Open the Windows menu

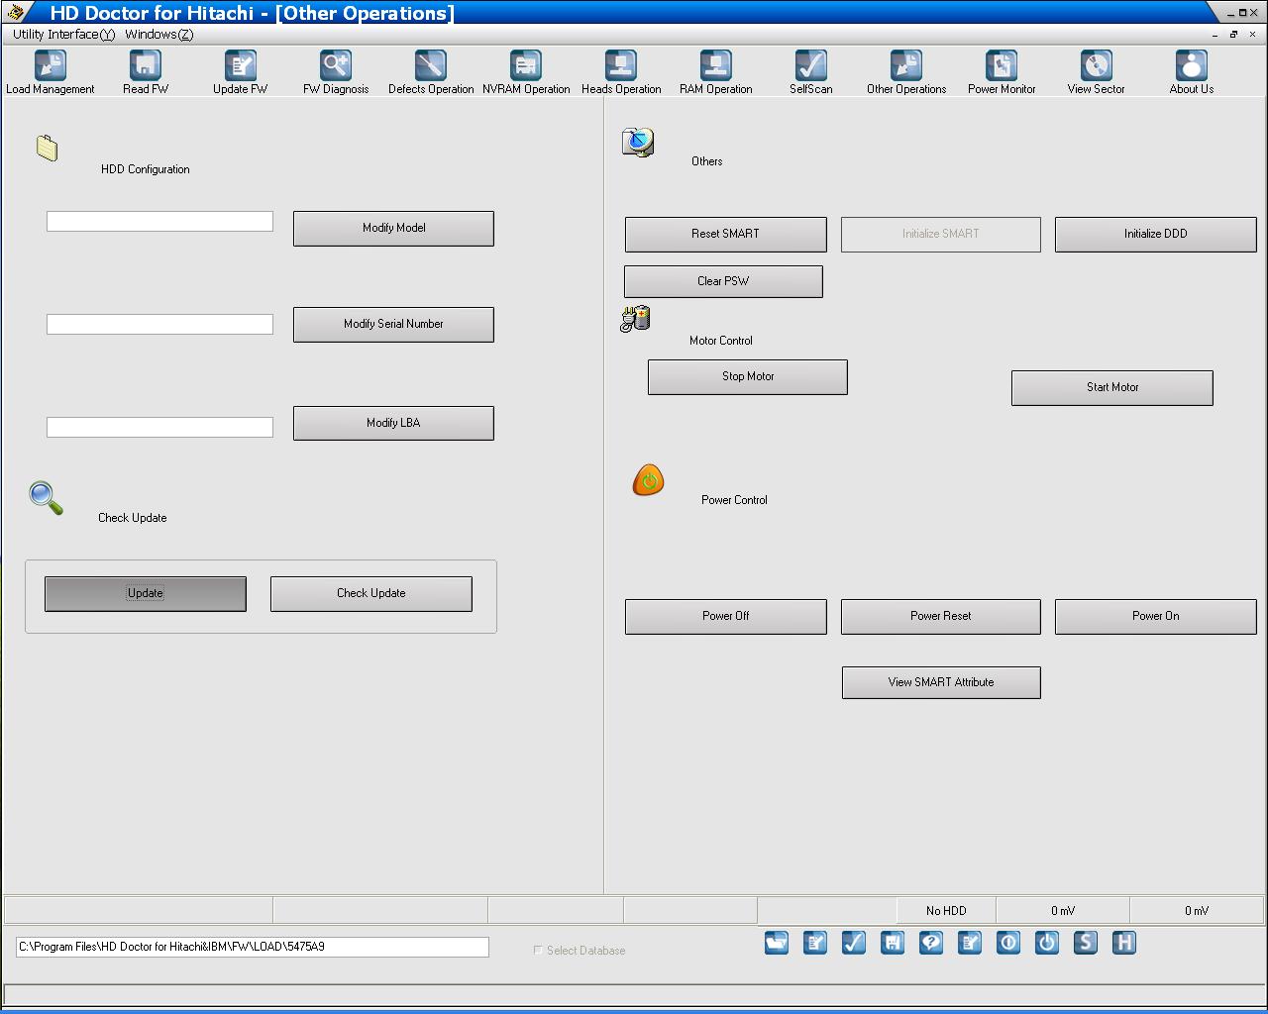159,34
